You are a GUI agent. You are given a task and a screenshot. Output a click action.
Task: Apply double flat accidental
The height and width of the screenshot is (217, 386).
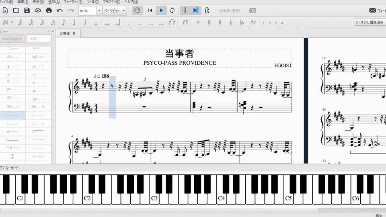click(x=242, y=23)
